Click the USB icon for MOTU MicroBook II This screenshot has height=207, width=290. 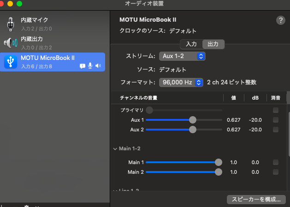[x=11, y=62]
